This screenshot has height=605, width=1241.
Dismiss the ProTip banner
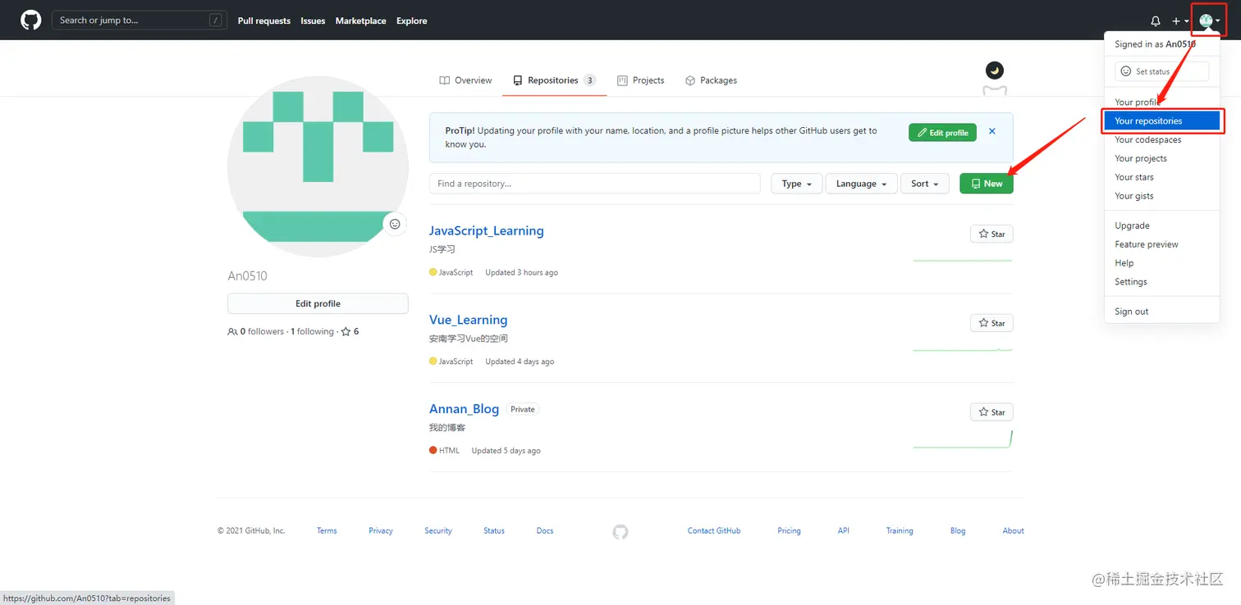click(991, 131)
